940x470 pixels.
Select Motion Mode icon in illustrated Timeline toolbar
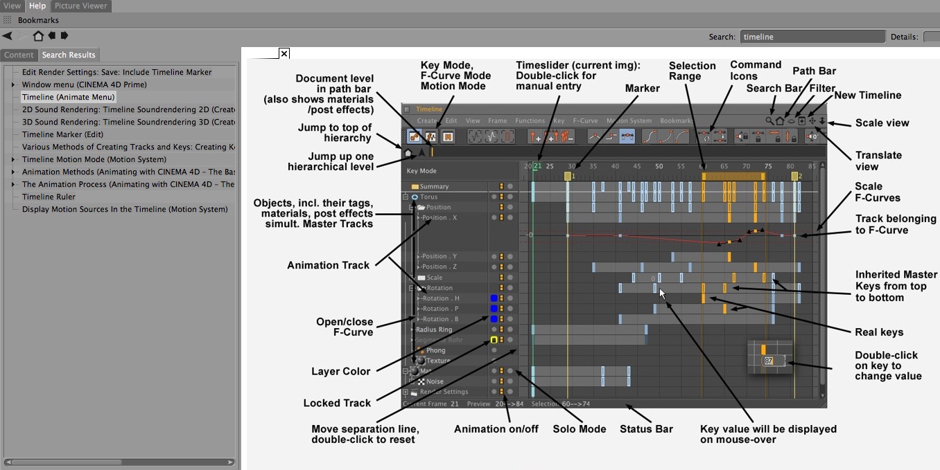(x=447, y=136)
